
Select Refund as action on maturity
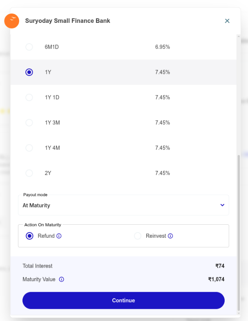coord(29,236)
